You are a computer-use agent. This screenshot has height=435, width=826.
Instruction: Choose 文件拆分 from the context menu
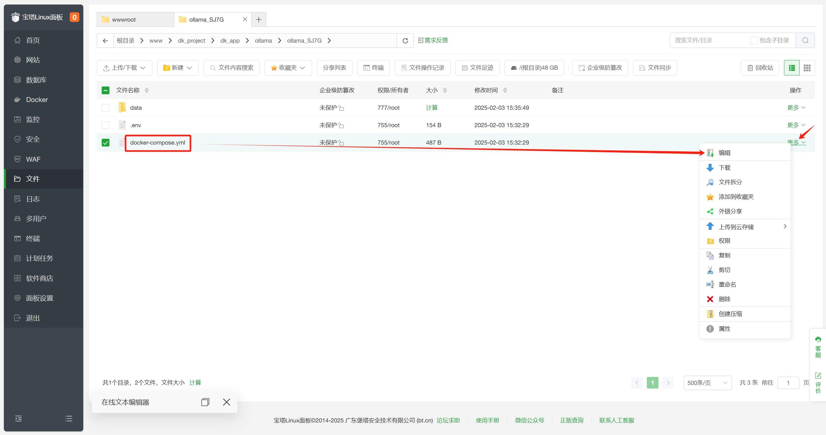745,182
